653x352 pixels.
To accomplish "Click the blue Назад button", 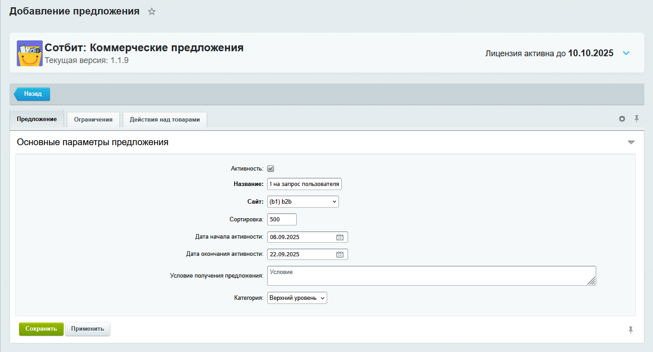I will (x=32, y=94).
